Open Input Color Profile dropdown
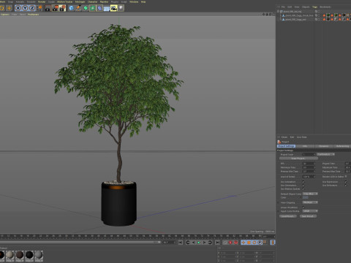Screen dimensions: 351x263 tap(310, 211)
